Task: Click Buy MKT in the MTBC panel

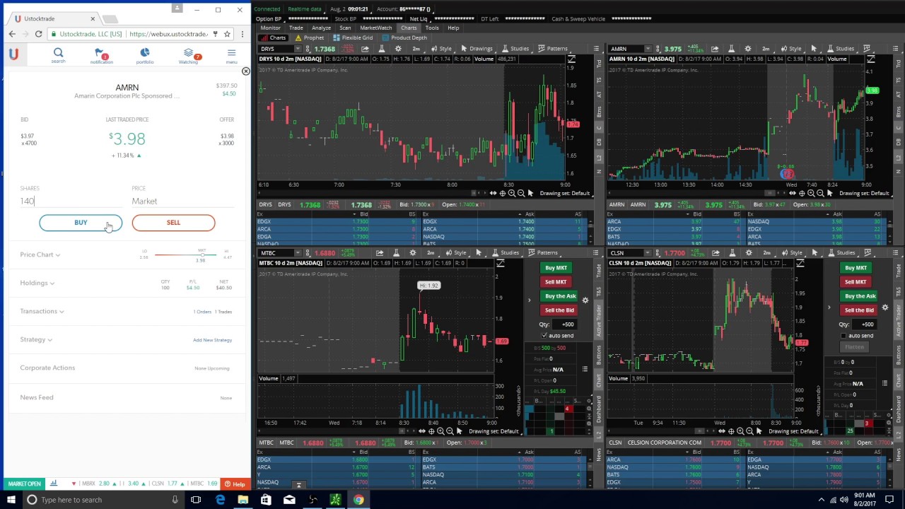Action: [556, 267]
